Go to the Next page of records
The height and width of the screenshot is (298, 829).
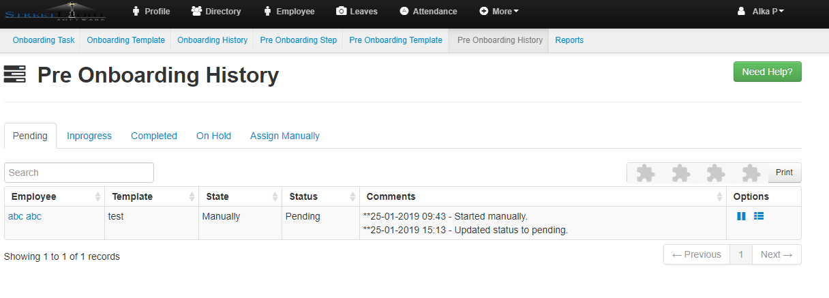[776, 254]
